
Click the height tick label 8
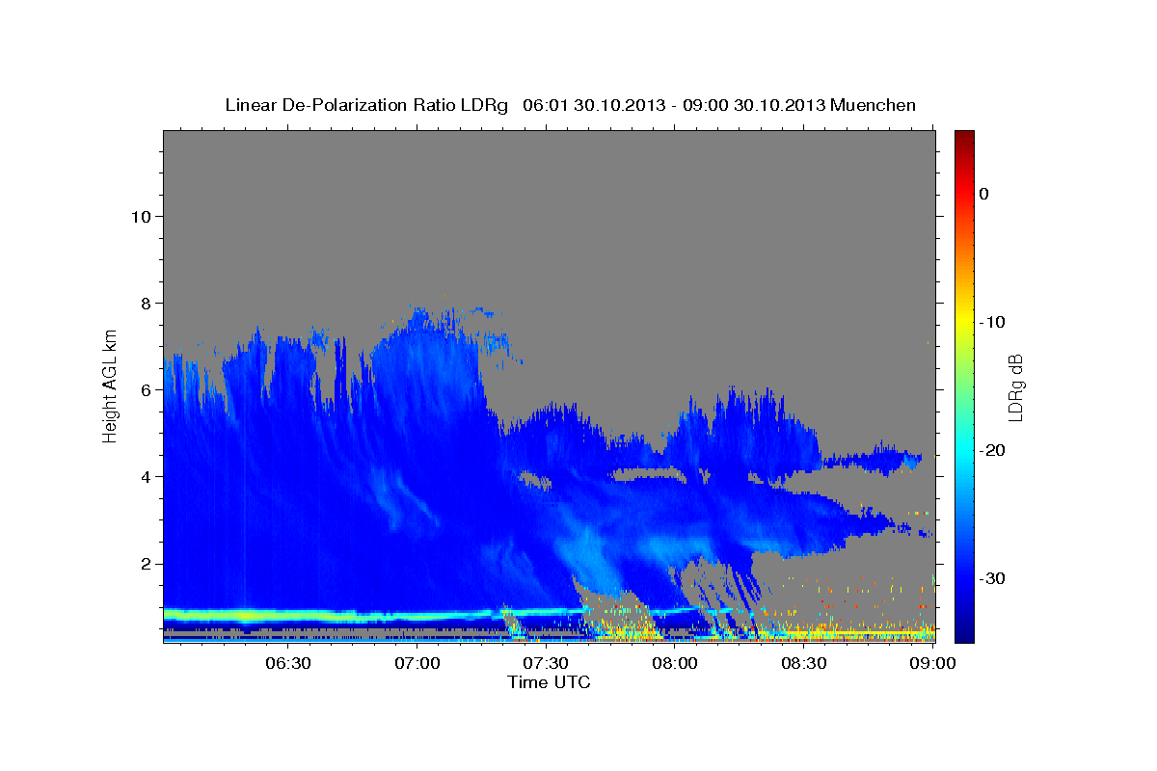(145, 303)
